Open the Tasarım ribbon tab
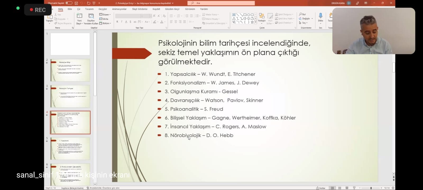The image size is (423, 190). click(89, 9)
